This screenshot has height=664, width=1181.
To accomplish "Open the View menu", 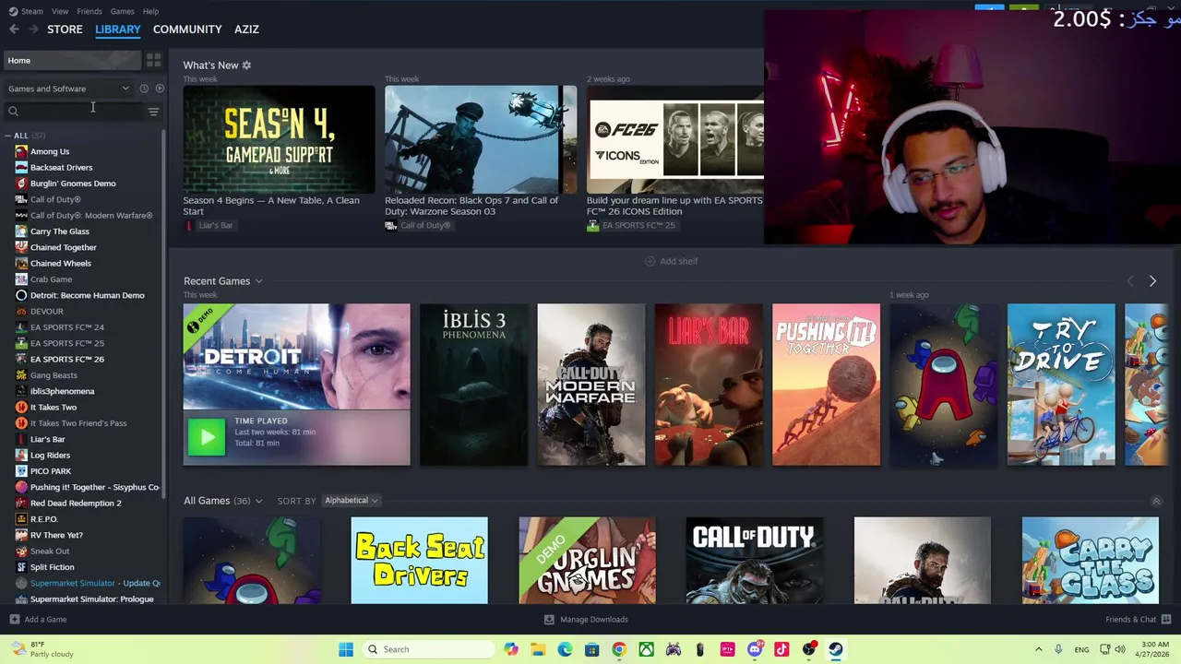I will (x=60, y=11).
